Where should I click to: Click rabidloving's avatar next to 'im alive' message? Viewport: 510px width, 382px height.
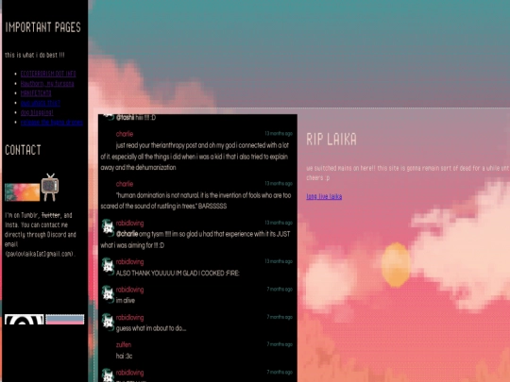(x=108, y=293)
